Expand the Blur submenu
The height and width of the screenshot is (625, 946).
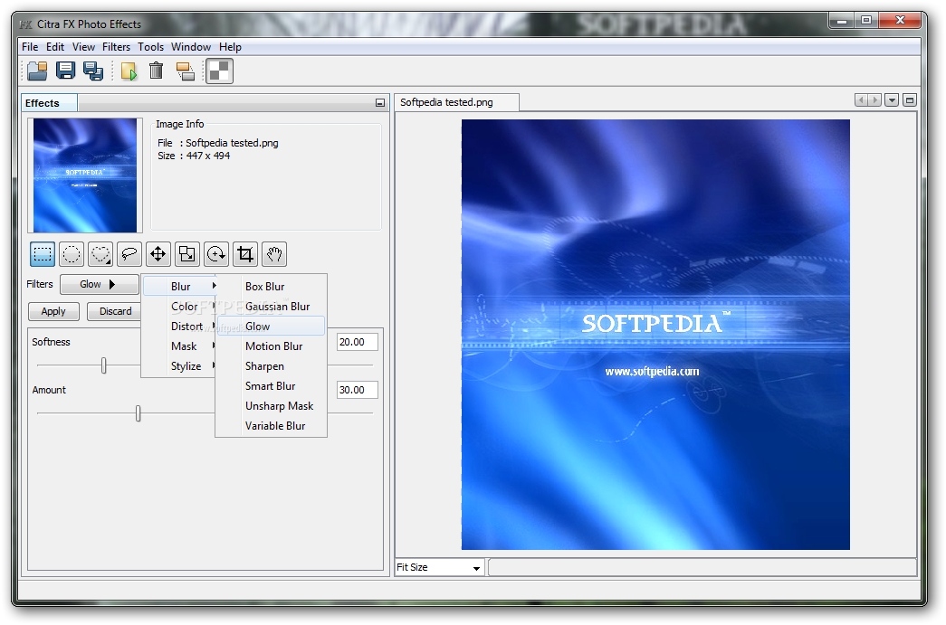tap(179, 287)
